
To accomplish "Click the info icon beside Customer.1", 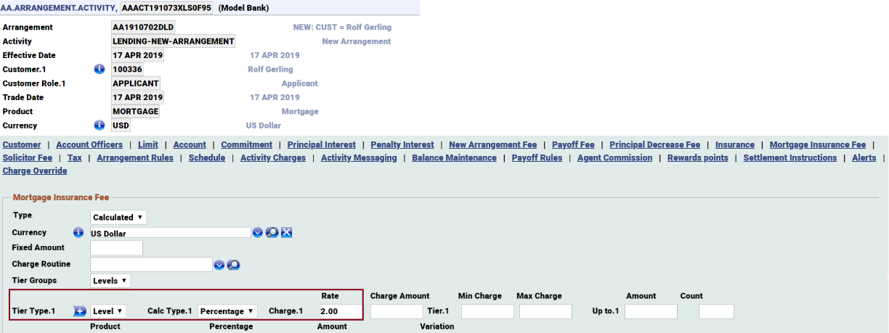I will click(100, 70).
